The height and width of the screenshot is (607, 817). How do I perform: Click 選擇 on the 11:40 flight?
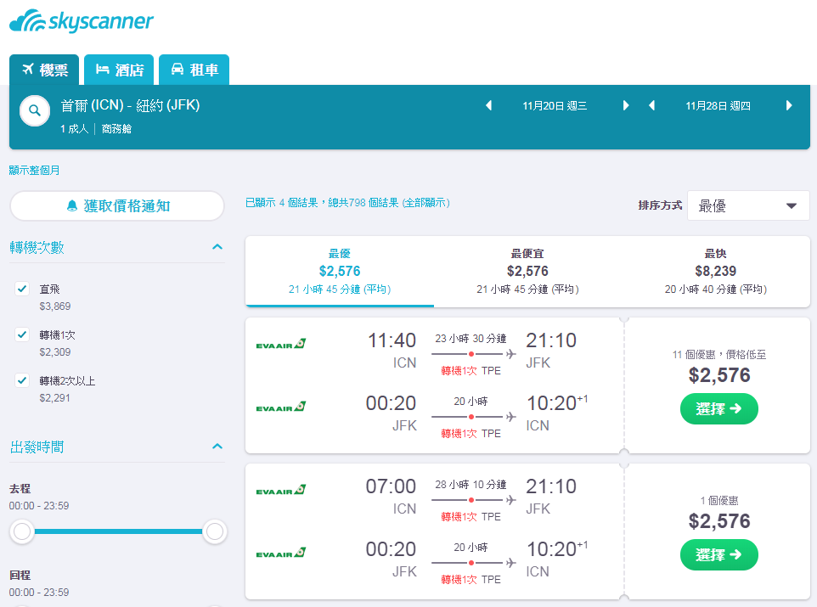click(719, 409)
